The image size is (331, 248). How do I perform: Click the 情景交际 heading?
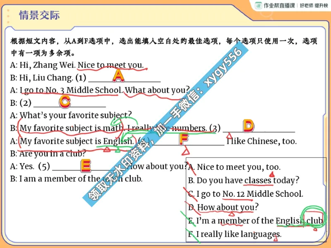(x=39, y=15)
